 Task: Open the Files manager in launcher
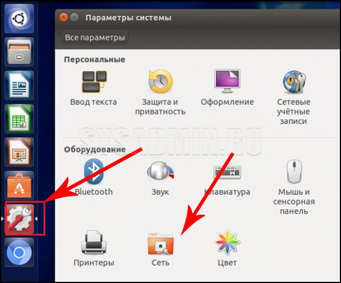19,52
